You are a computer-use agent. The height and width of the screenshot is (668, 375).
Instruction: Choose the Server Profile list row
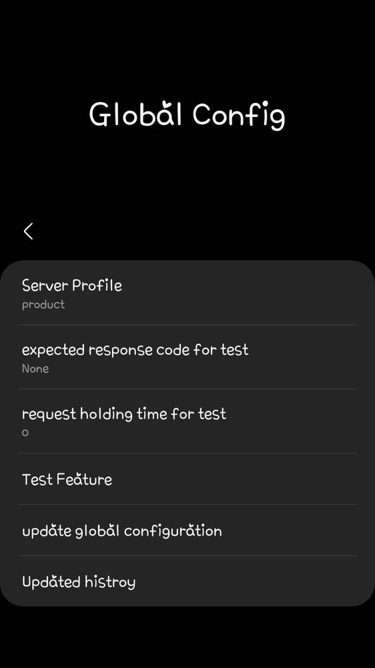click(187, 293)
